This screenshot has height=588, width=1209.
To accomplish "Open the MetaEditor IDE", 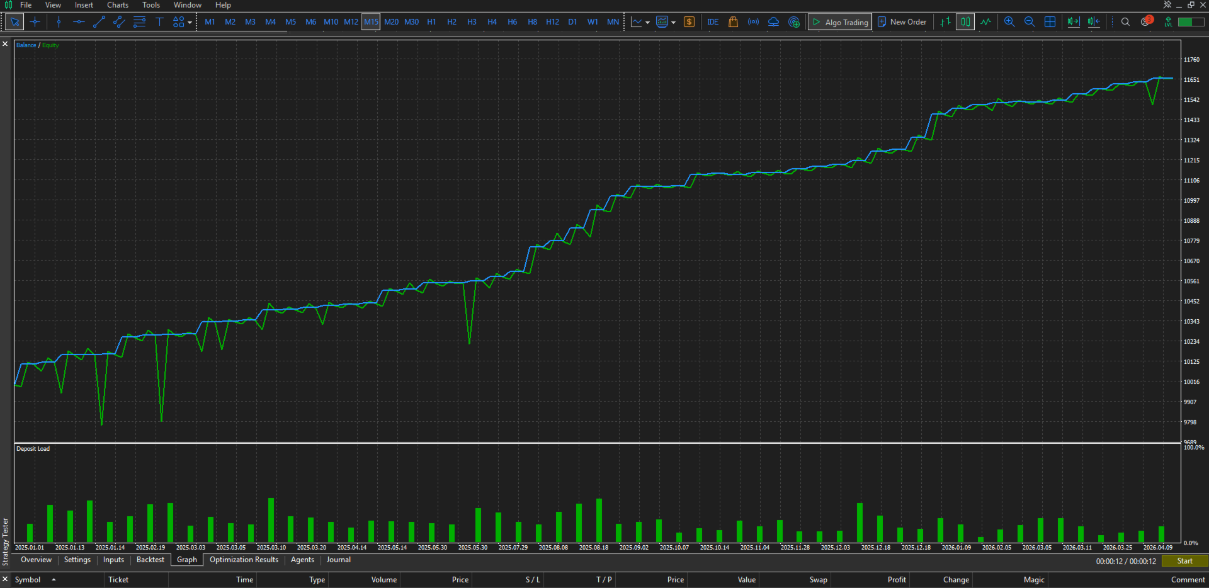I will pyautogui.click(x=713, y=22).
